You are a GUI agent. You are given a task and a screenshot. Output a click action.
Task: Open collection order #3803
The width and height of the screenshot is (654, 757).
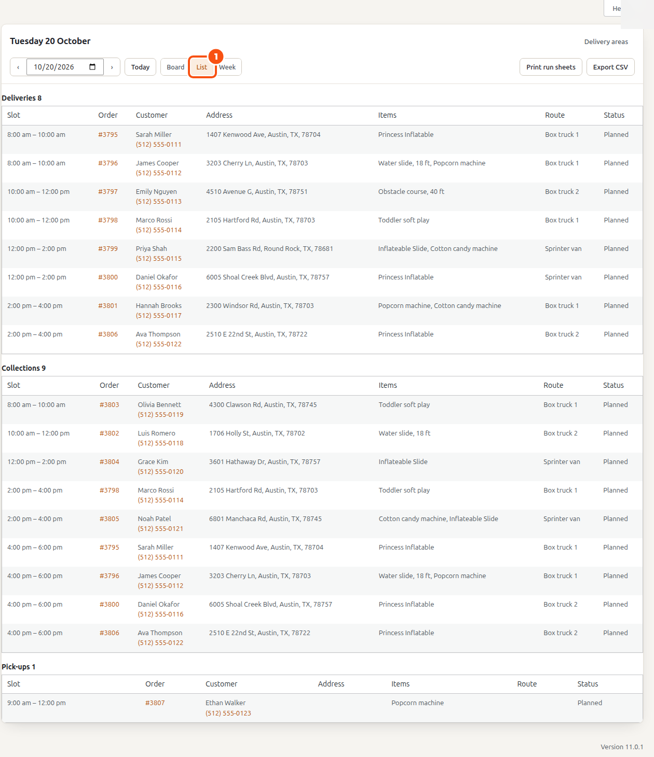click(110, 404)
